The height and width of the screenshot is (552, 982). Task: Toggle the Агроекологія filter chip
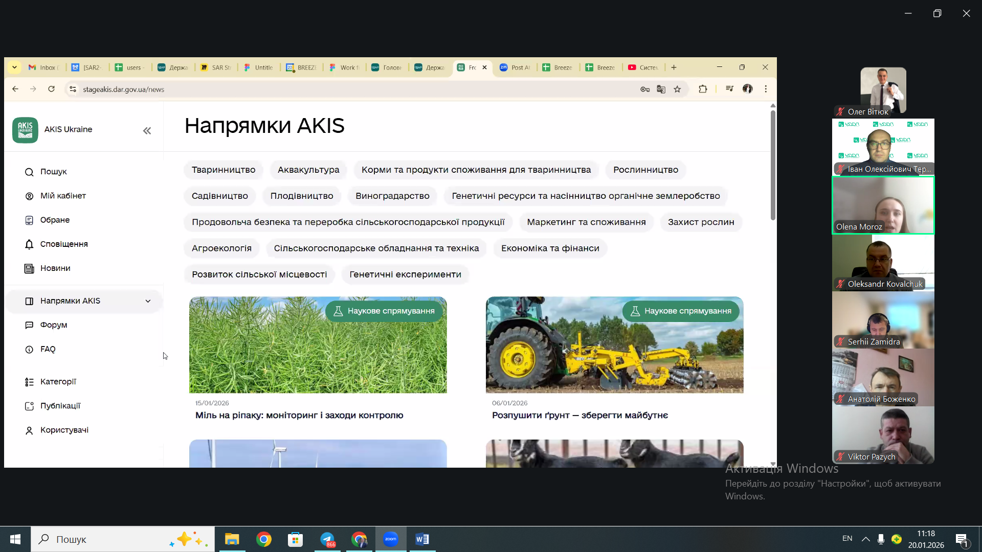point(221,248)
